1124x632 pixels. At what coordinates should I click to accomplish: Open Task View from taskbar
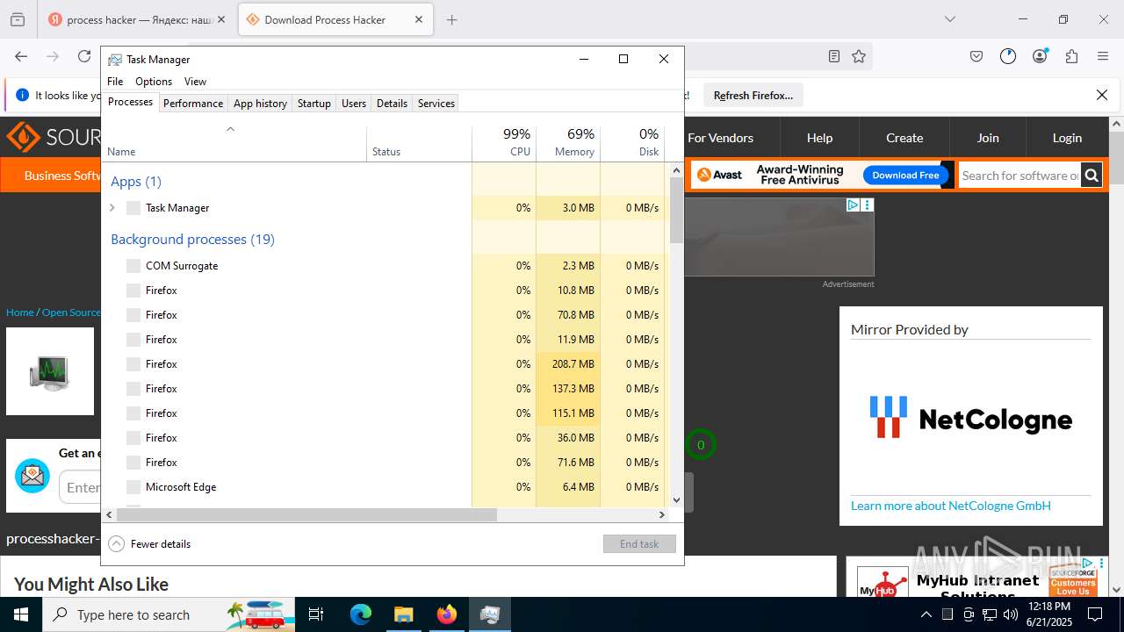(x=316, y=614)
